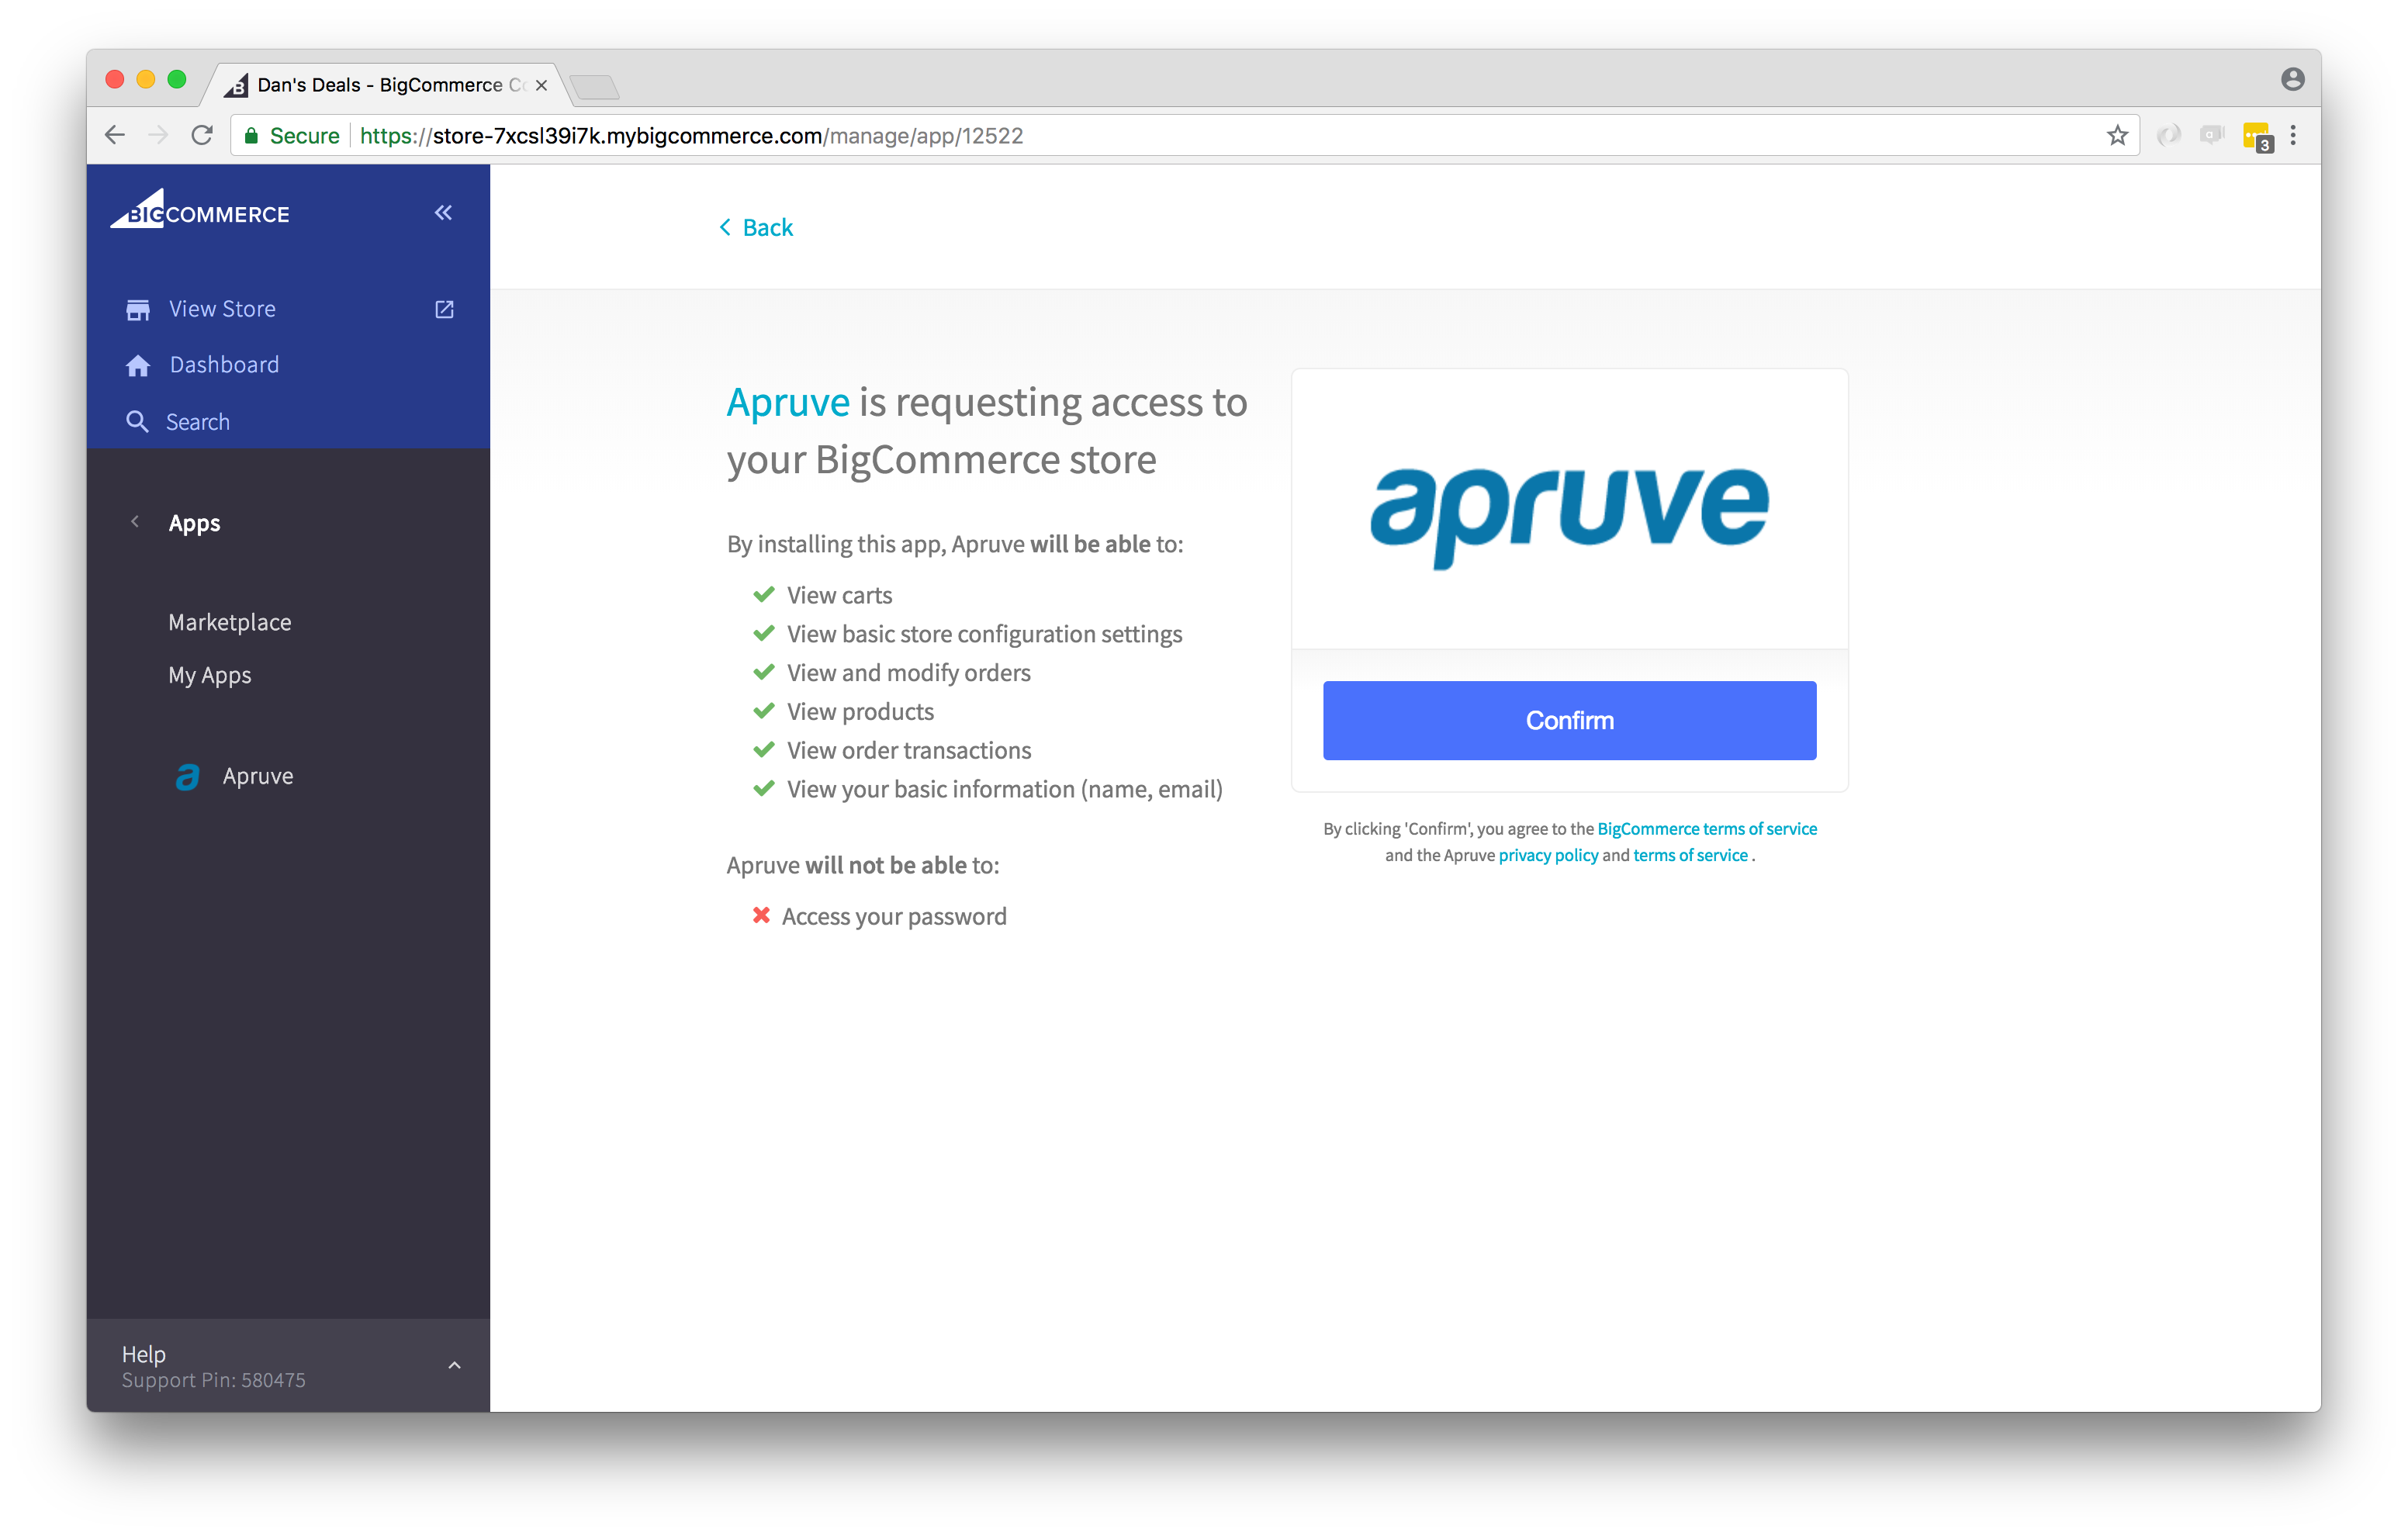Go Back using chevron link
This screenshot has width=2408, height=1536.
coord(756,228)
